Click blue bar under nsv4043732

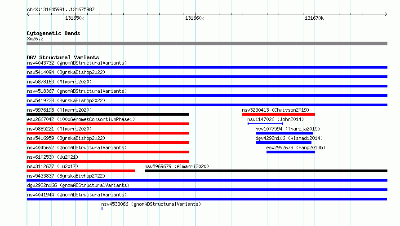click(207, 67)
